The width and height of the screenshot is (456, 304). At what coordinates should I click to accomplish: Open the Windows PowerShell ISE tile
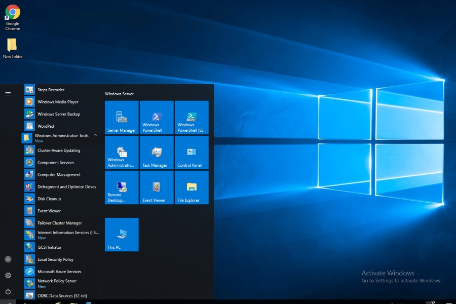[x=192, y=118]
